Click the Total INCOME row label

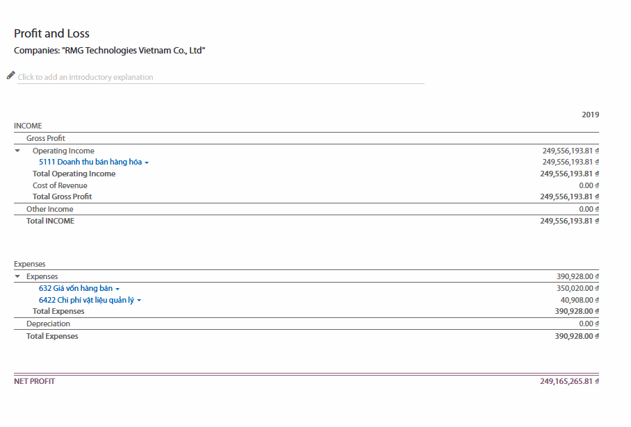(50, 221)
